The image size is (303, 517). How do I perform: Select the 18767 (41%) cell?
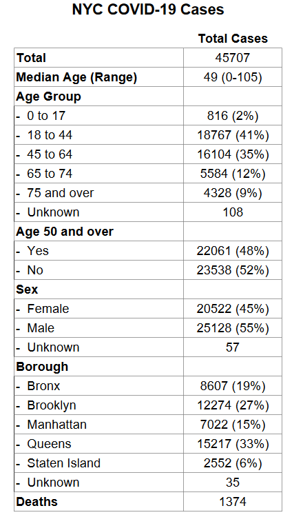coord(233,135)
